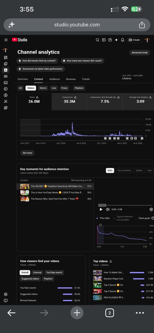This screenshot has width=154, height=333.
Task: Open the browser tab switcher showing 2
Action: click(x=110, y=313)
